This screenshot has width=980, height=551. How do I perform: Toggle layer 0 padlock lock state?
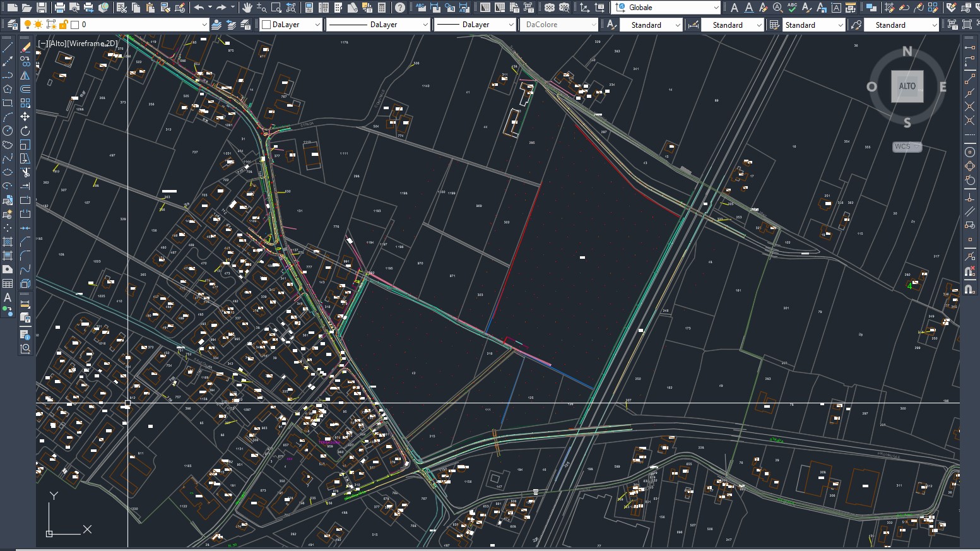[63, 25]
